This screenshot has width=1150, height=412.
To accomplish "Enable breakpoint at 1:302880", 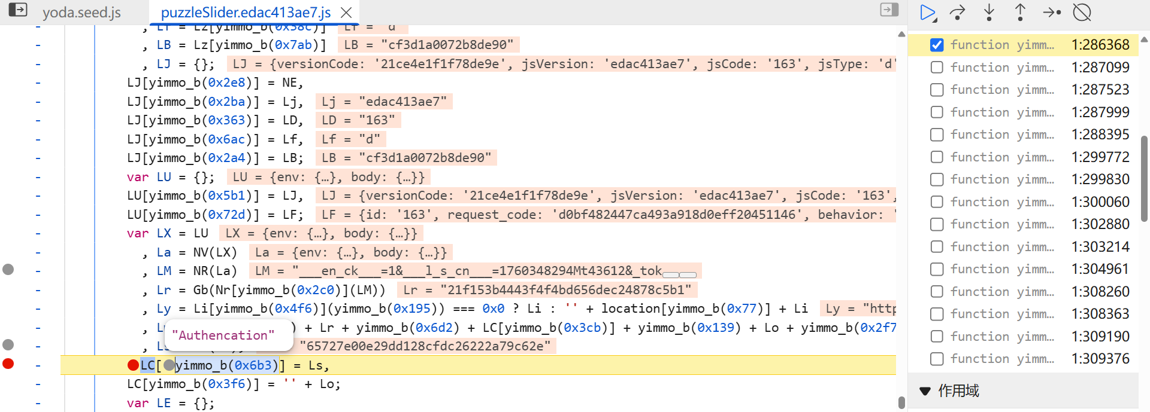I will 937,224.
